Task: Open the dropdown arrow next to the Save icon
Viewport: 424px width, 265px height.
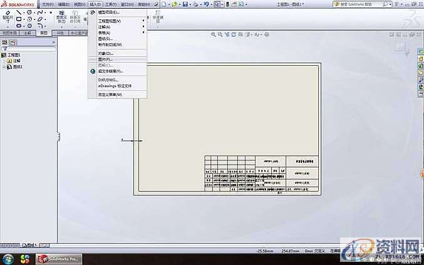Action: pos(190,4)
